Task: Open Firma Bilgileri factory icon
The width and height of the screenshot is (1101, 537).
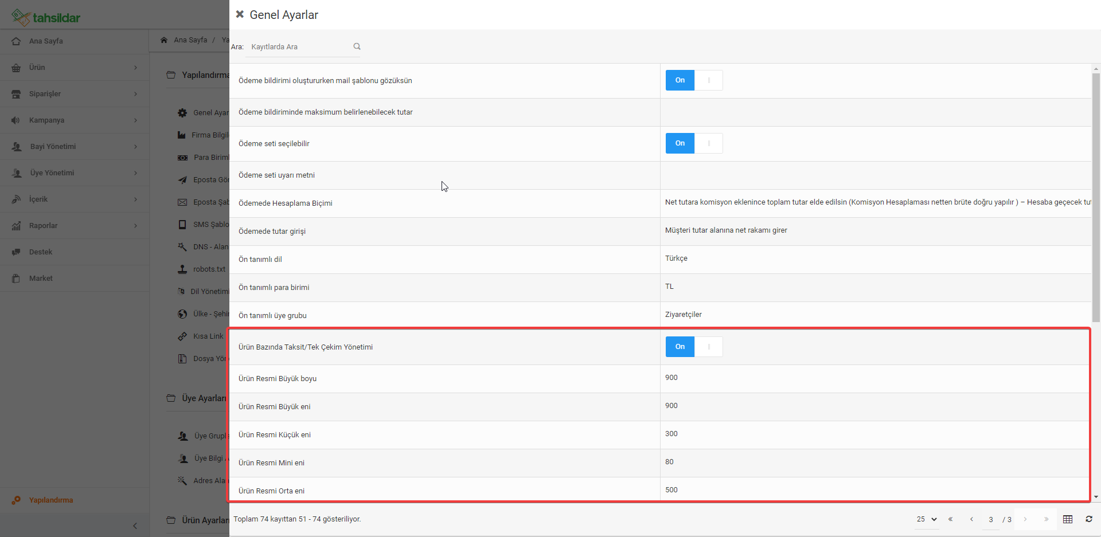Action: coord(182,135)
